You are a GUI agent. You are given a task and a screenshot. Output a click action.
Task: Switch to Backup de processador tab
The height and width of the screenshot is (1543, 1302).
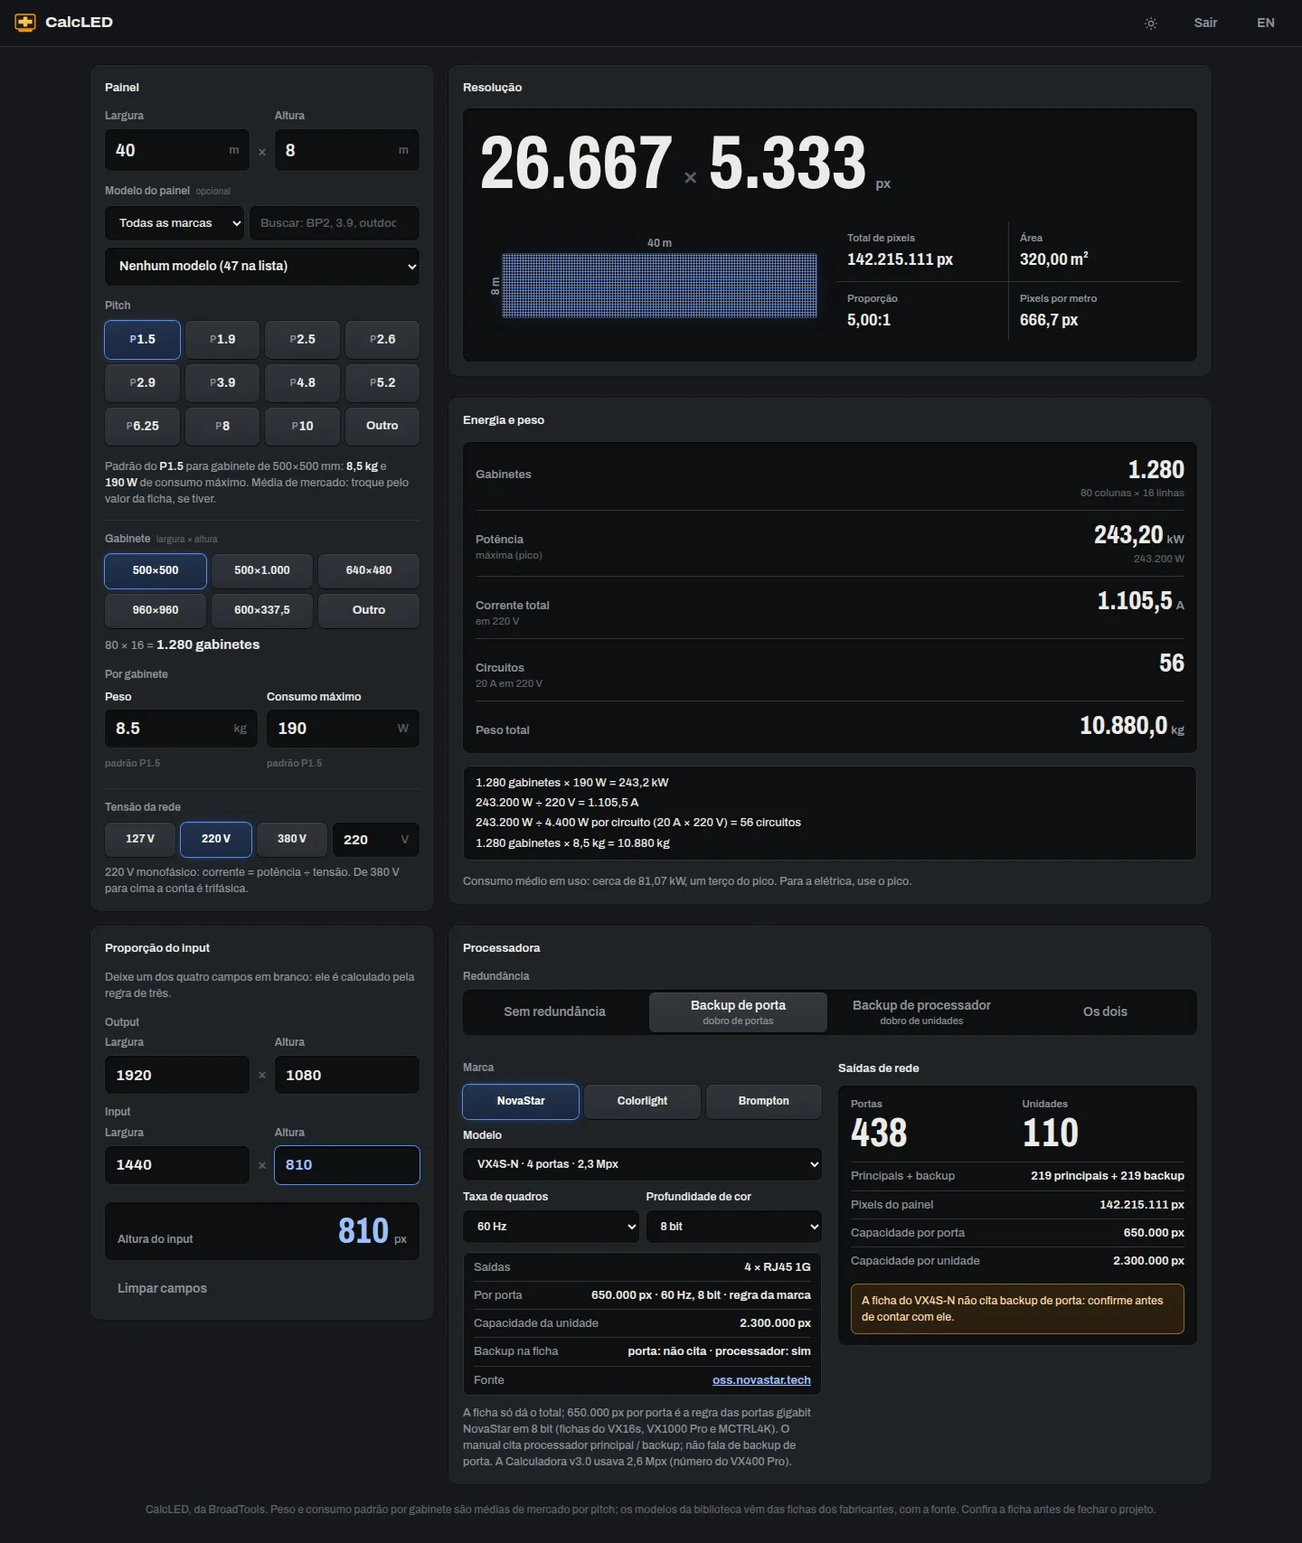(x=921, y=1012)
